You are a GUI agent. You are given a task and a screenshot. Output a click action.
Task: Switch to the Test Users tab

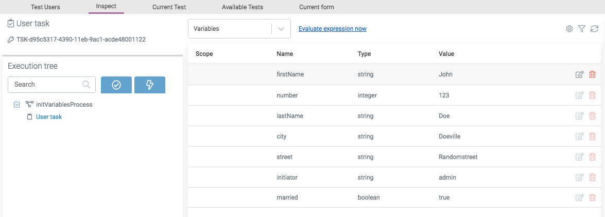point(45,7)
